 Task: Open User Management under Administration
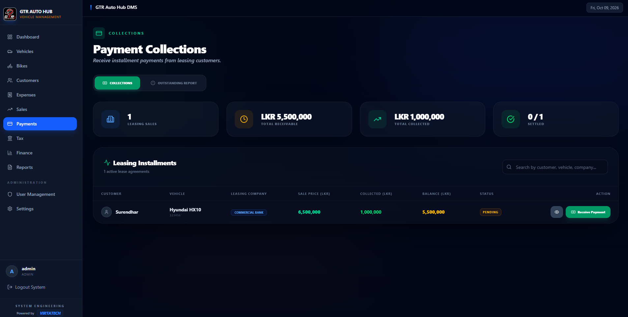[x=40, y=194]
